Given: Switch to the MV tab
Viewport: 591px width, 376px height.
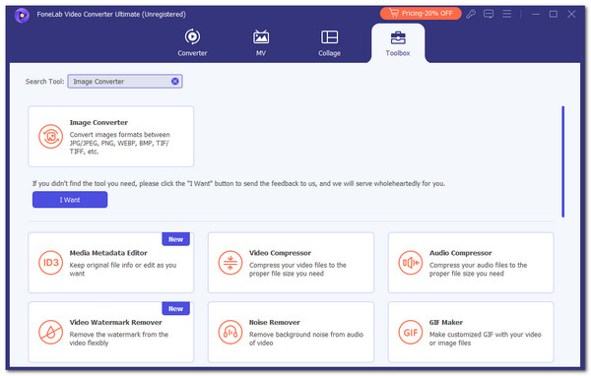Looking at the screenshot, I should tap(261, 43).
